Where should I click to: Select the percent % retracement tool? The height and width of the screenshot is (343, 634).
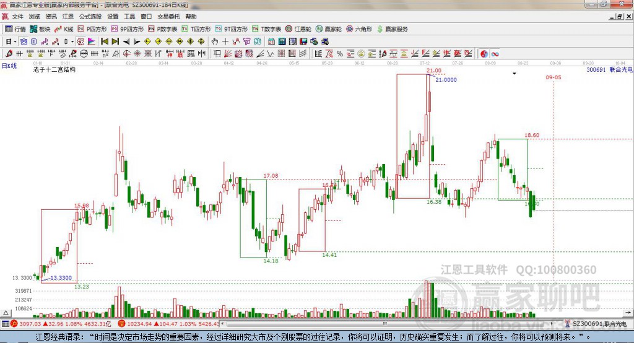tap(340, 53)
